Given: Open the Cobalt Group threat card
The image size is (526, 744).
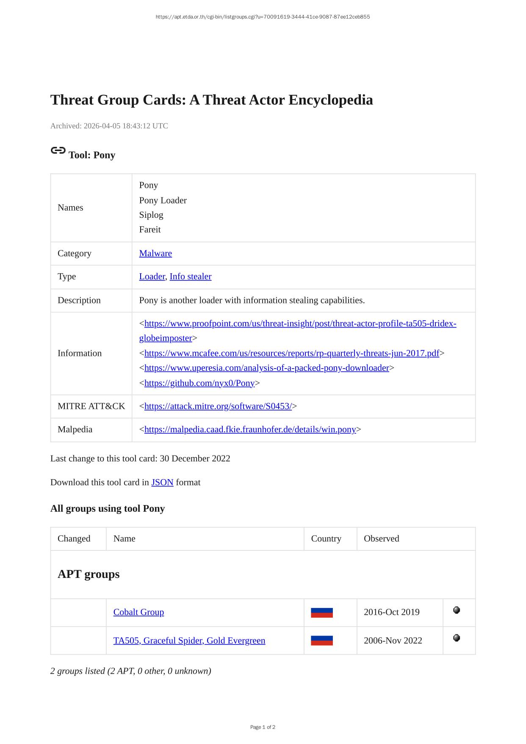Looking at the screenshot, I should 138,612.
